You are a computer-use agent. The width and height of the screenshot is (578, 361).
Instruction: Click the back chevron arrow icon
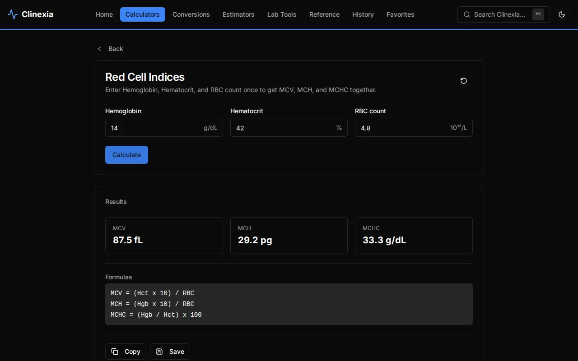click(x=99, y=49)
